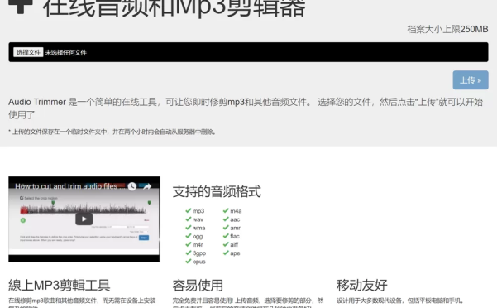Click the 选择文件 choose file button

pos(28,52)
